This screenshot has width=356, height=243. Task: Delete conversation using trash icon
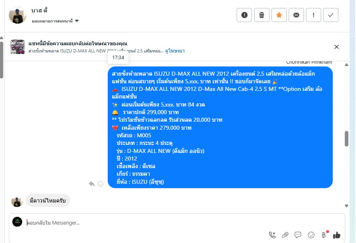click(262, 15)
